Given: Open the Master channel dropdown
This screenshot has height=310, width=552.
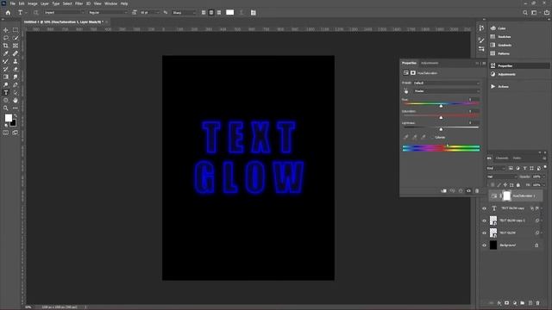Looking at the screenshot, I should (x=447, y=91).
